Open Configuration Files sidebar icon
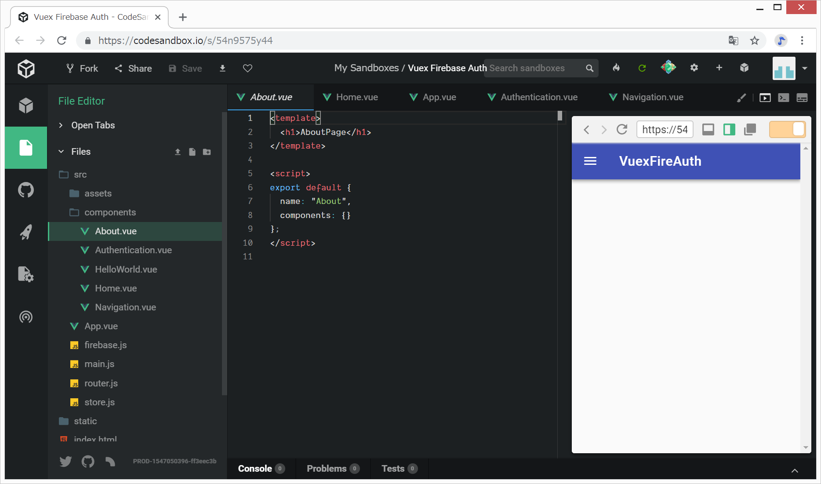This screenshot has height=484, width=821. [x=26, y=274]
